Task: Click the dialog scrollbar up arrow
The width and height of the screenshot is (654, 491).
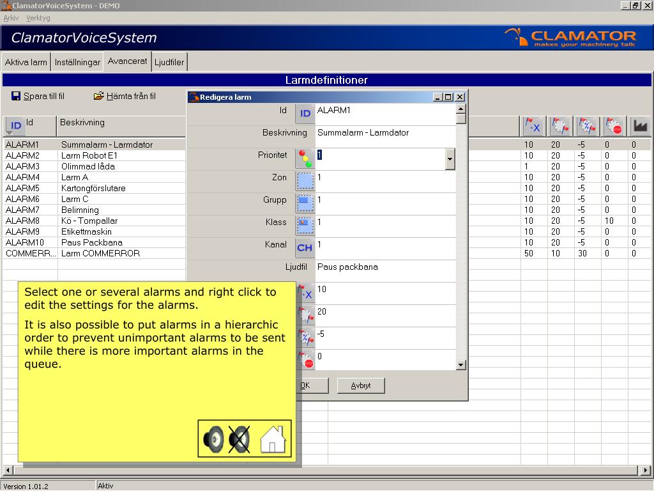Action: [x=460, y=109]
